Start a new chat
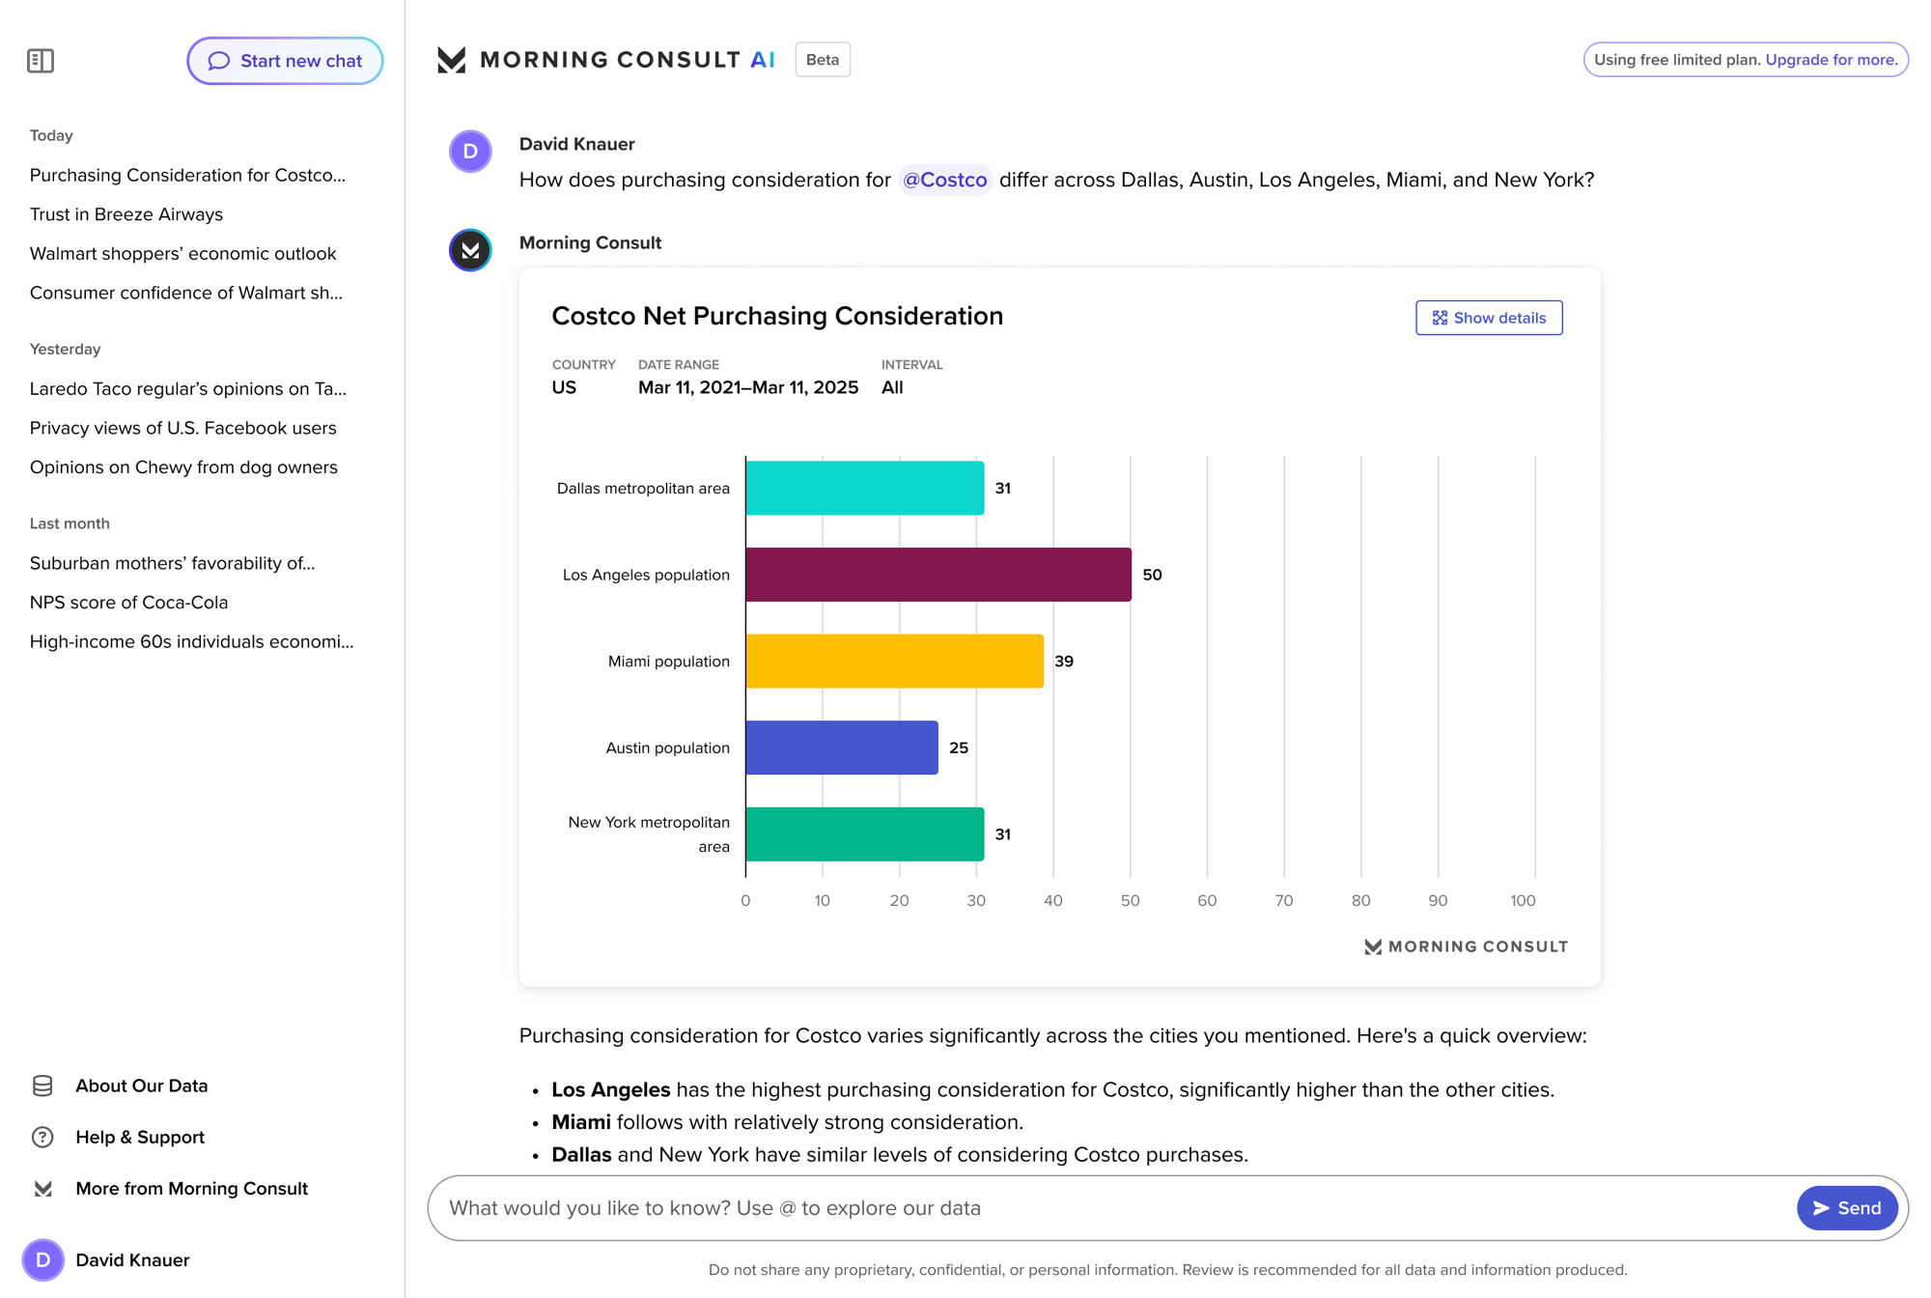Screen dimensions: 1931x1298 (x=285, y=61)
